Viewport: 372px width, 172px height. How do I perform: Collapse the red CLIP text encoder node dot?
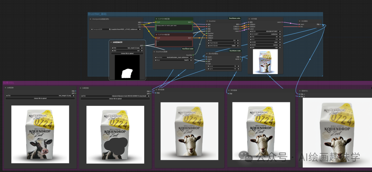(x=157, y=34)
